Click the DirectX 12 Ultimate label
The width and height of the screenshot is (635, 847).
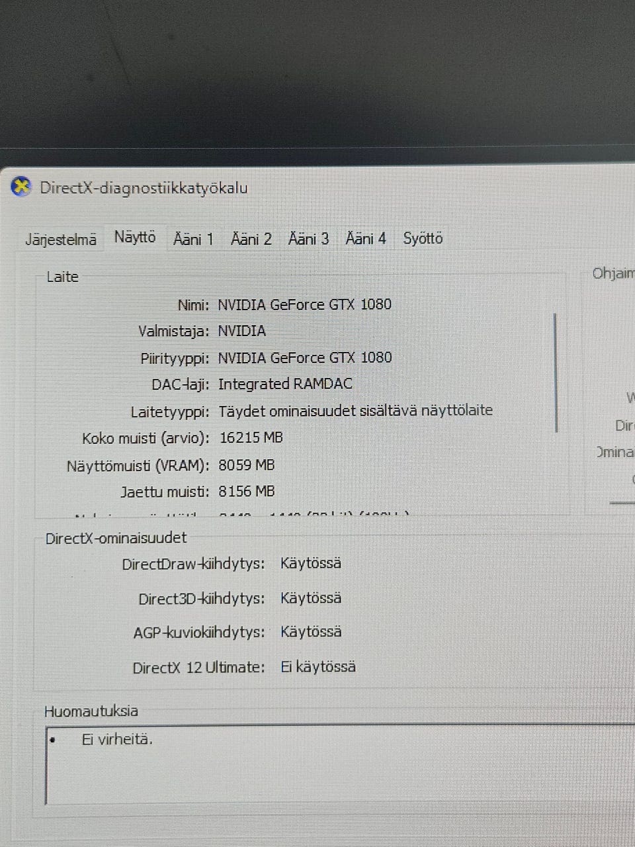tap(198, 668)
